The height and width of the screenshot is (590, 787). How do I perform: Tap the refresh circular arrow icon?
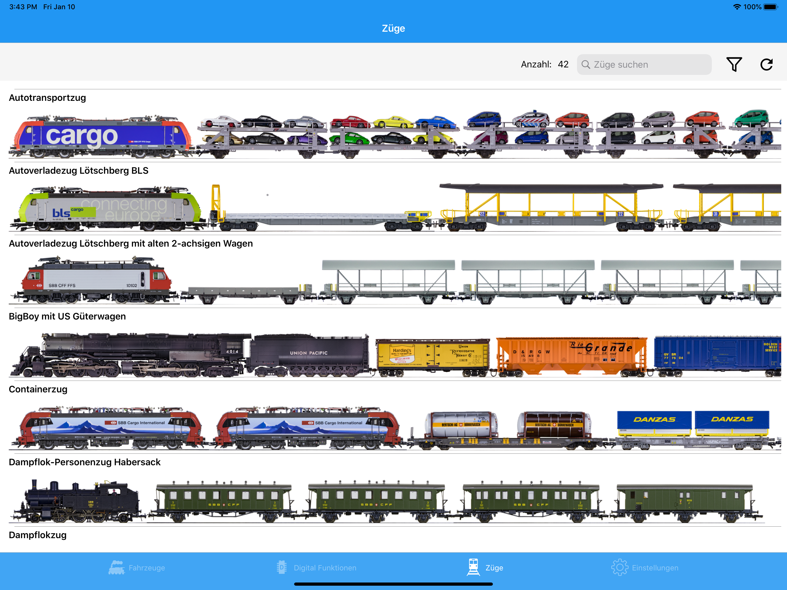click(766, 65)
